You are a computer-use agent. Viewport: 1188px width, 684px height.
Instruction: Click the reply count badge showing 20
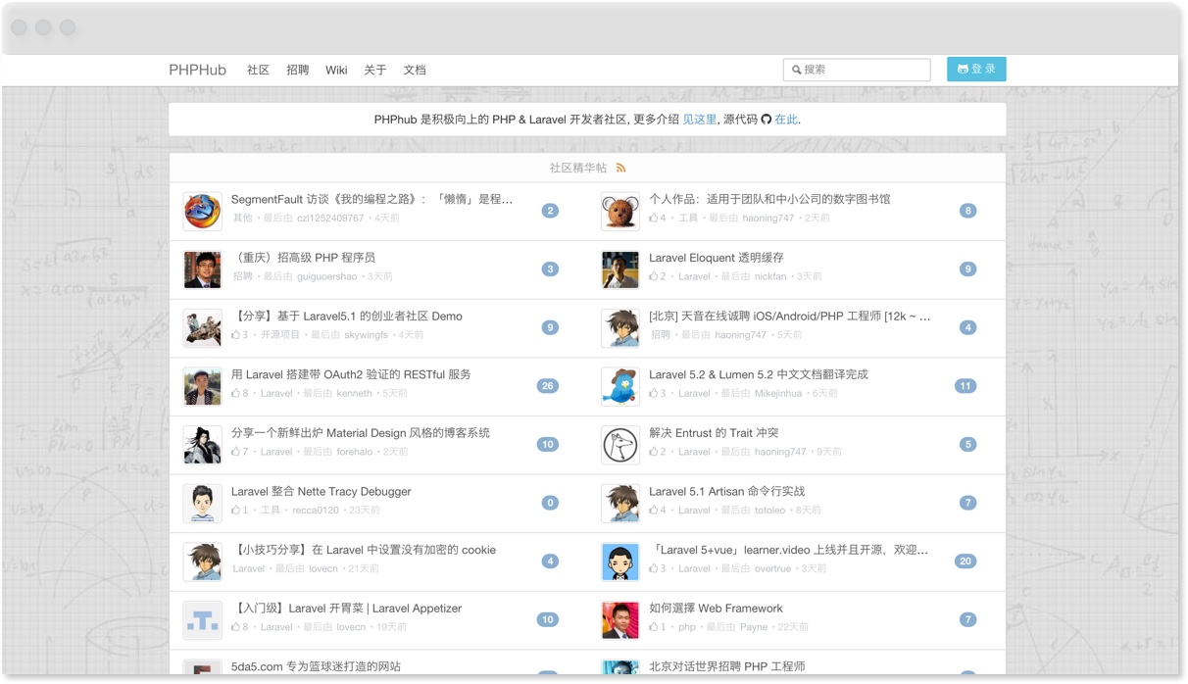tap(965, 562)
